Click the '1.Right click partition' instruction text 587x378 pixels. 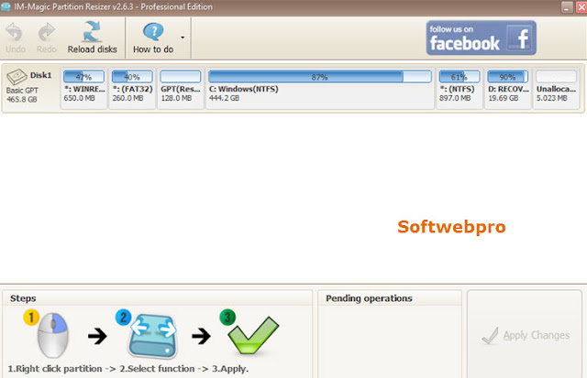coord(55,369)
